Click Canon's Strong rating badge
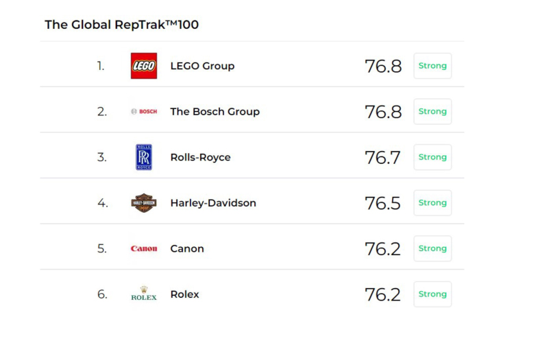 432,248
